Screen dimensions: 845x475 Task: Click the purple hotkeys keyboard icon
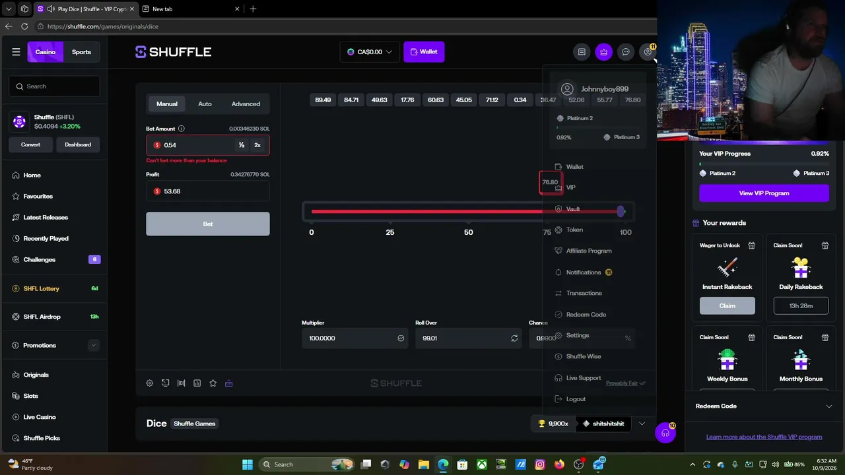click(228, 383)
